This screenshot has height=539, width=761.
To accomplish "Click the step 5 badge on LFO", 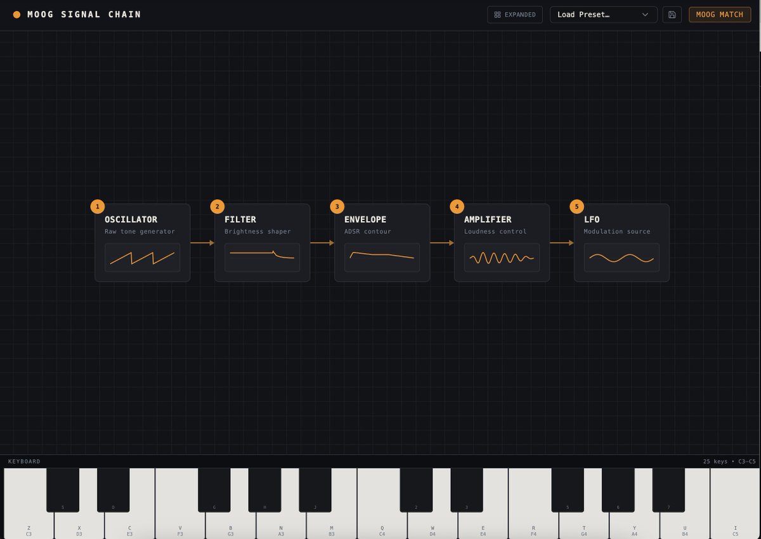I will [x=576, y=207].
